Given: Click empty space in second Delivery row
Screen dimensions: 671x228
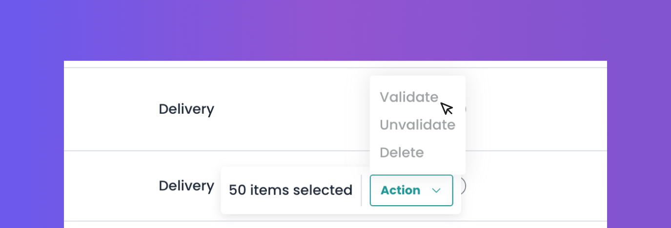Looking at the screenshot, I should [537, 186].
